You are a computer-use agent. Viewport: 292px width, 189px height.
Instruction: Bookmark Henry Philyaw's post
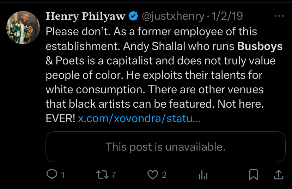(x=254, y=175)
